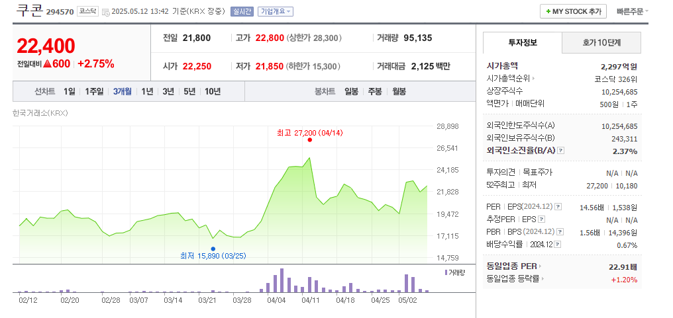Click the 한국거래소(KRX) chart label

click(40, 113)
